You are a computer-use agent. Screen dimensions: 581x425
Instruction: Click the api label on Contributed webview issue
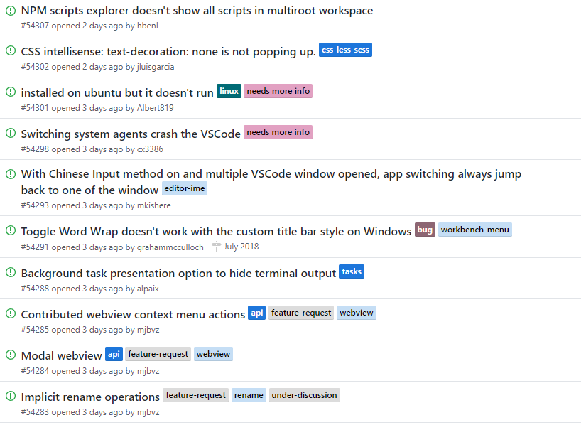[257, 313]
